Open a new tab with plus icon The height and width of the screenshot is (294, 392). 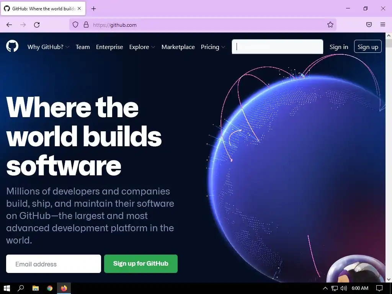point(93,9)
